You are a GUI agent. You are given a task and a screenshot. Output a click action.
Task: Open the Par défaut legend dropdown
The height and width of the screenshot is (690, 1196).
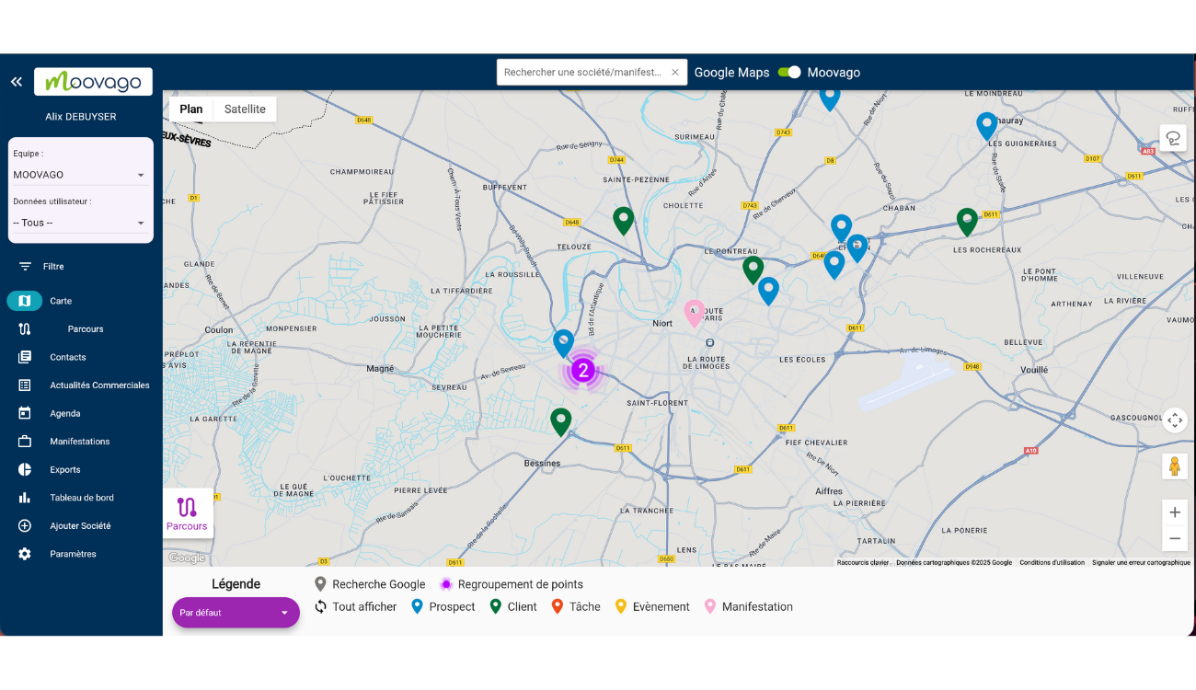[236, 612]
